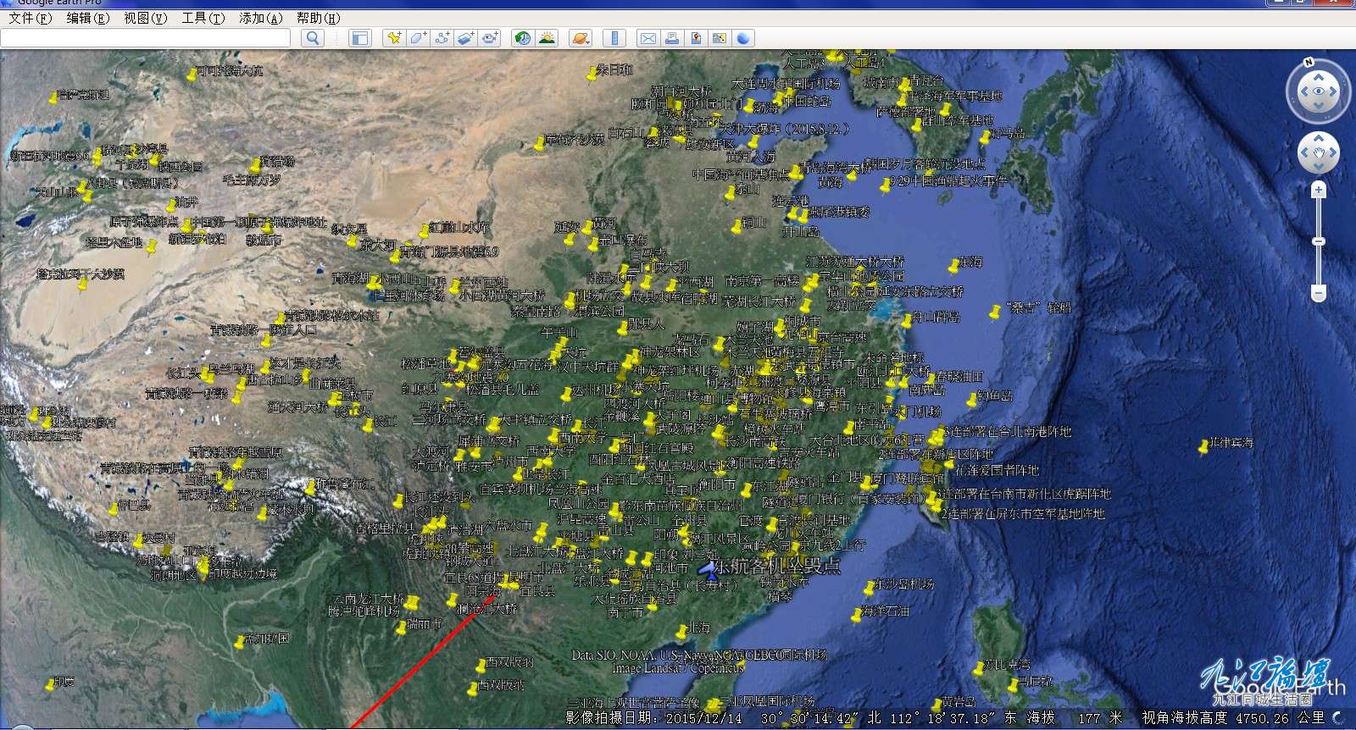Click the print icon

[x=671, y=38]
